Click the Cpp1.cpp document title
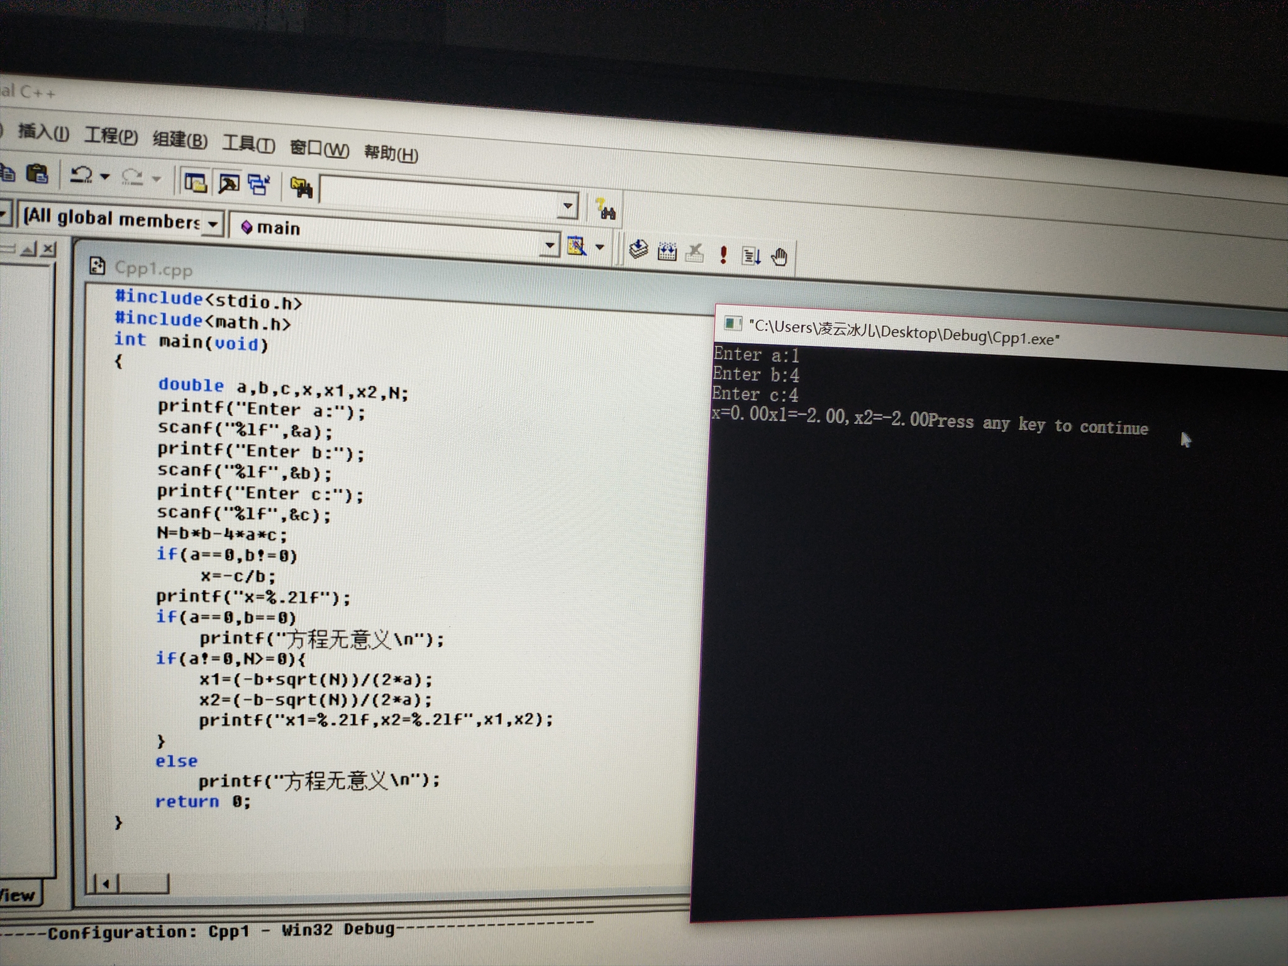Image resolution: width=1288 pixels, height=966 pixels. tap(153, 269)
